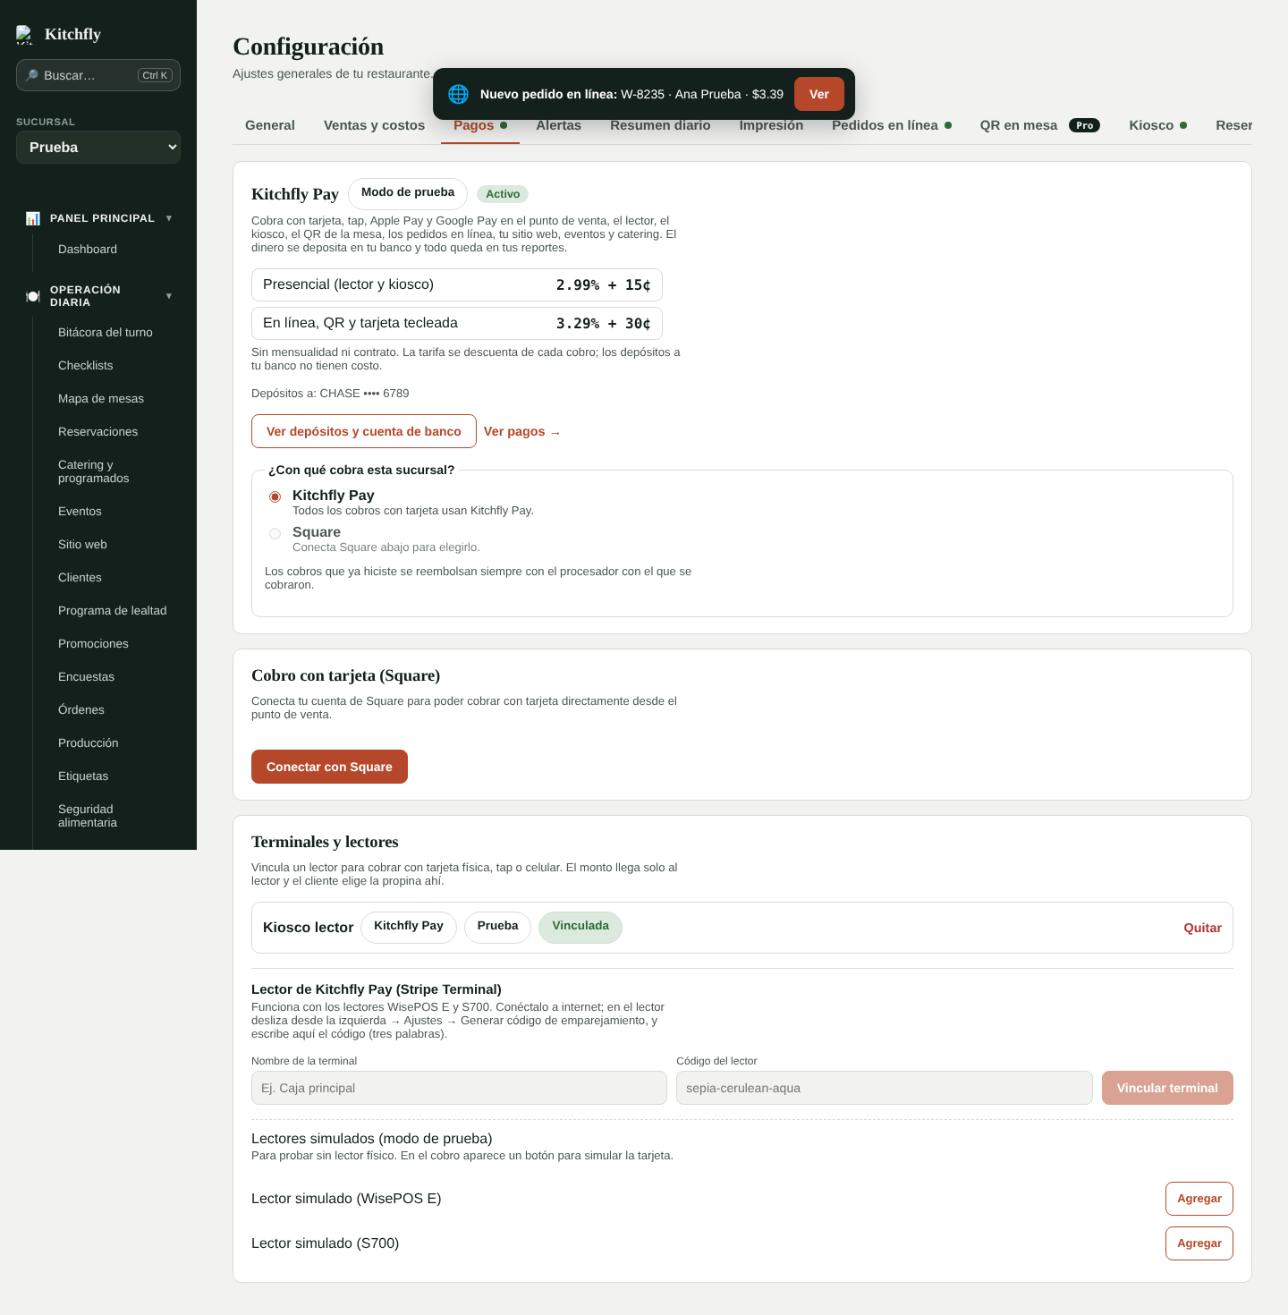Add the simulated S700 reader

tap(1199, 1243)
